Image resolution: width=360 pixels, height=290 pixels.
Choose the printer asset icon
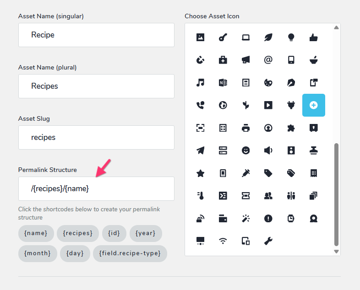245,128
